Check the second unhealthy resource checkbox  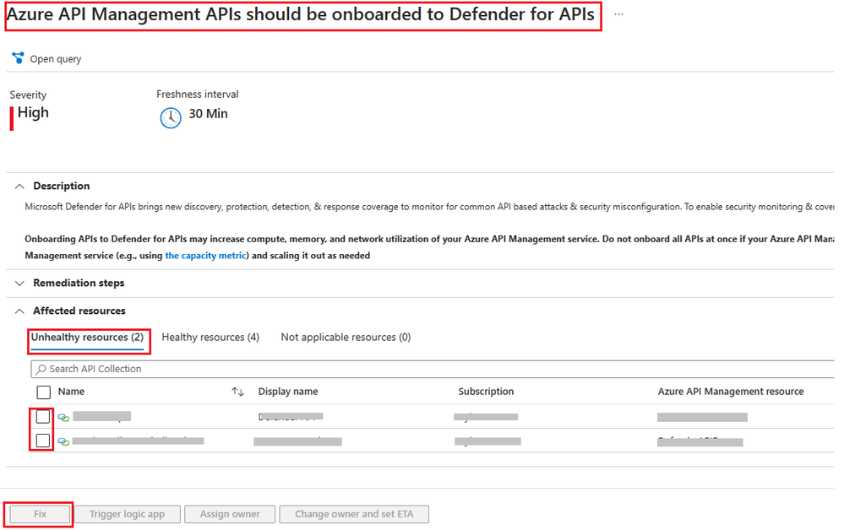click(x=43, y=441)
